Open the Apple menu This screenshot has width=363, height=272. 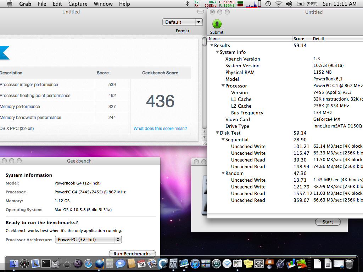coord(10,4)
